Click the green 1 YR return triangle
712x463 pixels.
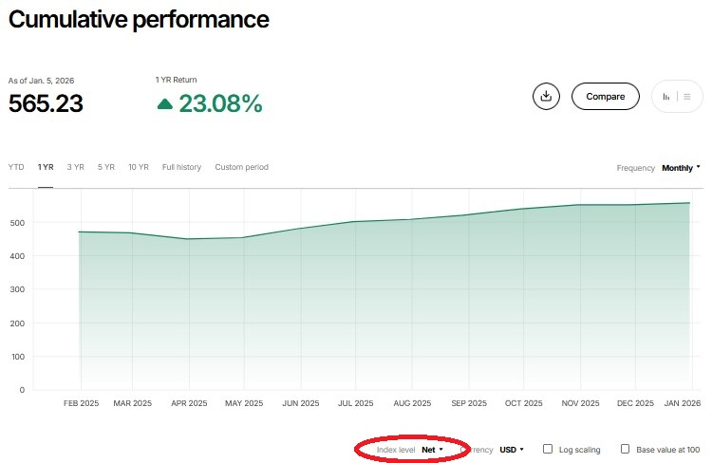[165, 103]
